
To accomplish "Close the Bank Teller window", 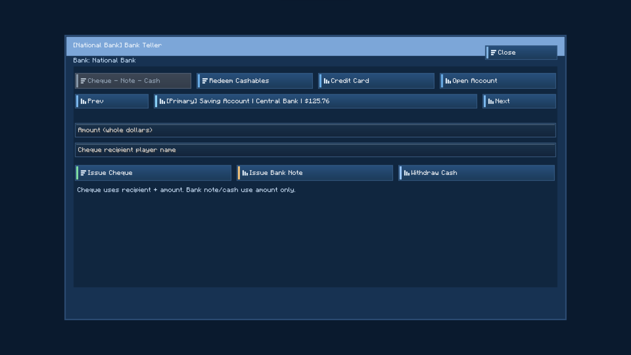I will tap(521, 53).
